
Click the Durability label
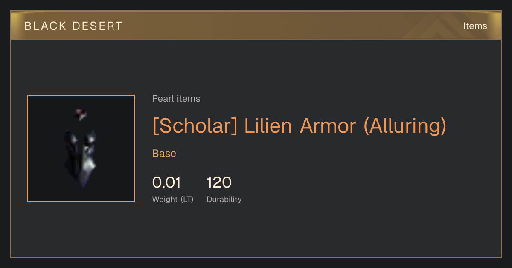coord(224,200)
